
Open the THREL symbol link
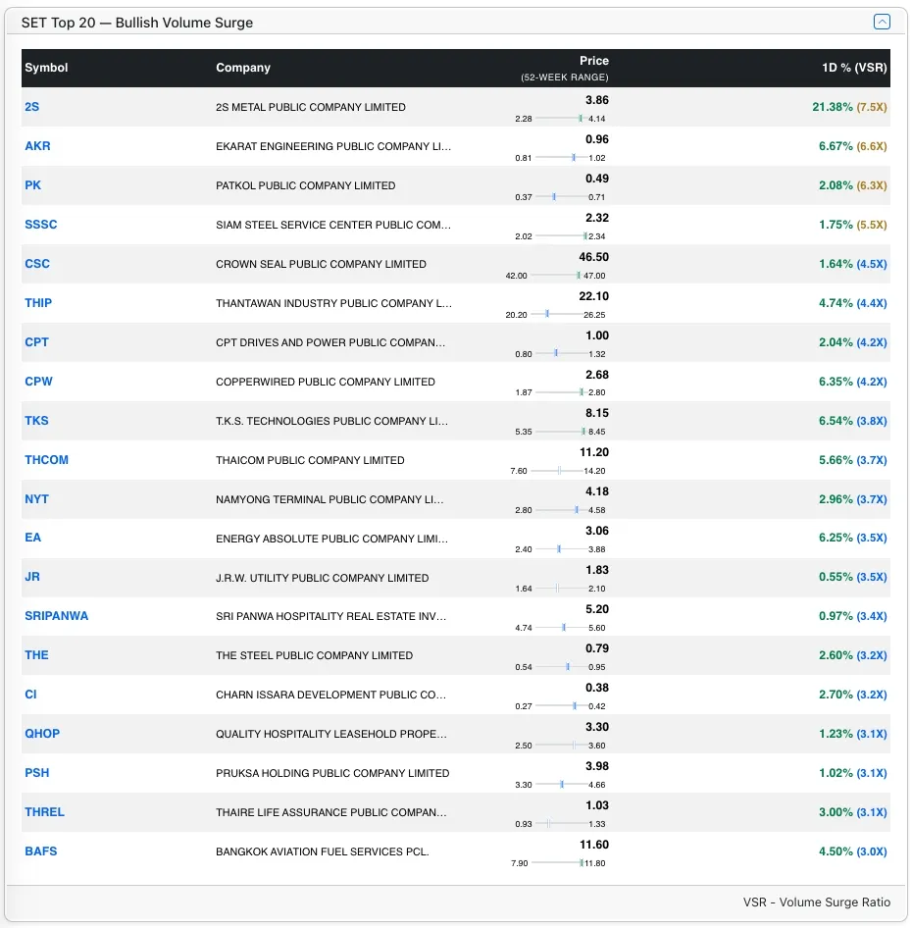coord(44,812)
